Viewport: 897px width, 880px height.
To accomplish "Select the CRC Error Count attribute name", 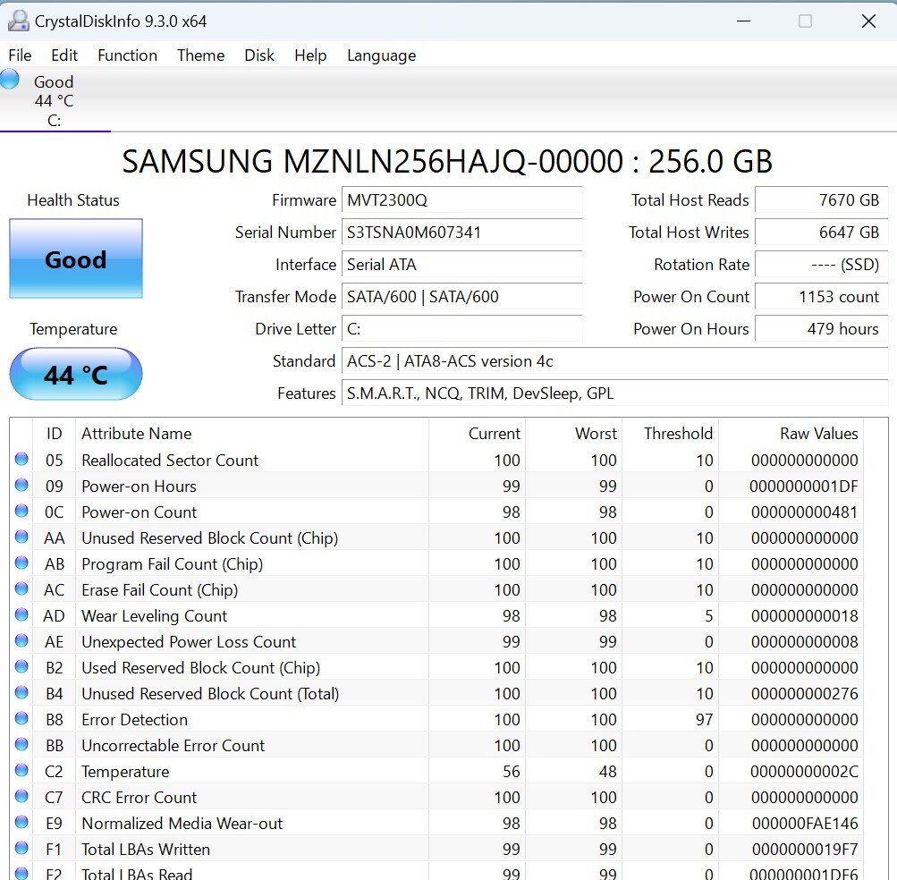I will click(139, 797).
